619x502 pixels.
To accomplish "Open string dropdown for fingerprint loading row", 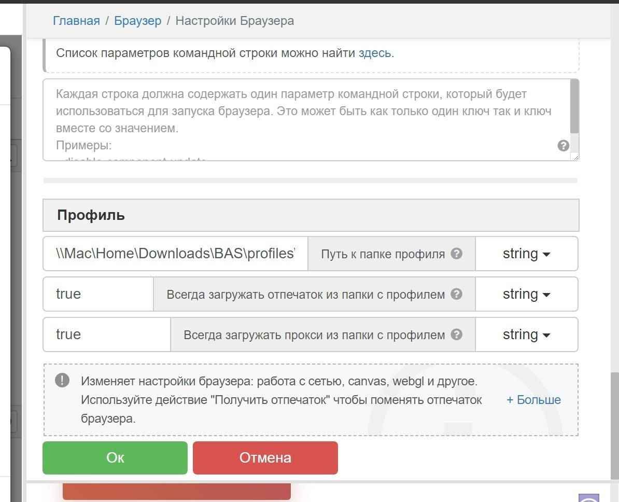I will [526, 294].
